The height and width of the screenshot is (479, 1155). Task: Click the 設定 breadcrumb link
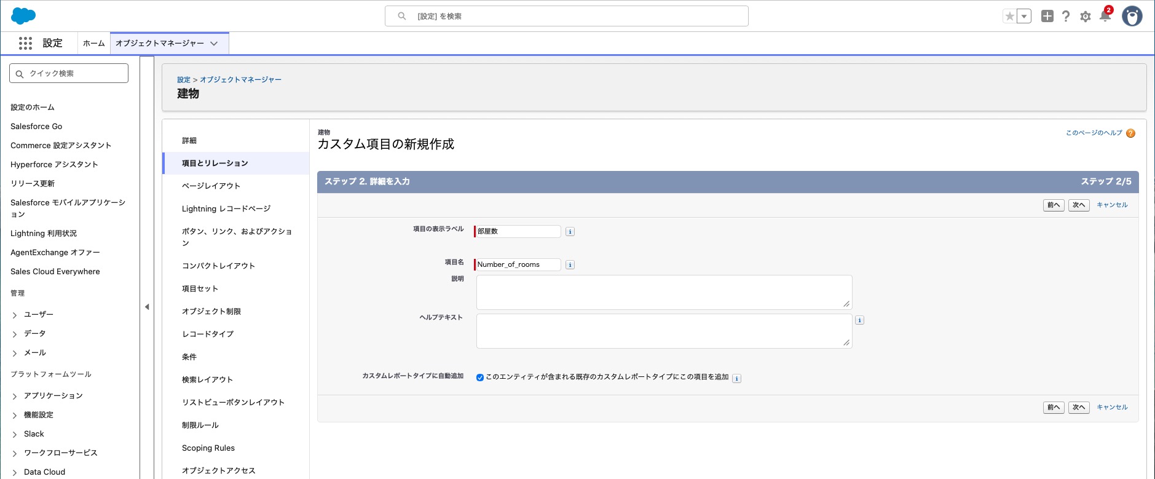[x=184, y=80]
